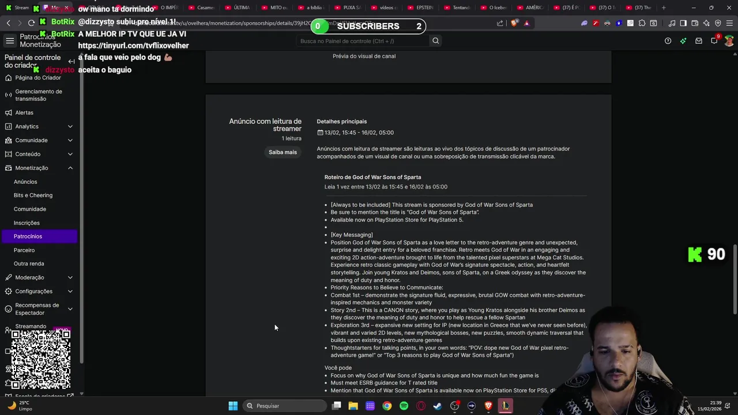Open Streamando item in sidebar
This screenshot has width=738, height=415.
pos(31,326)
